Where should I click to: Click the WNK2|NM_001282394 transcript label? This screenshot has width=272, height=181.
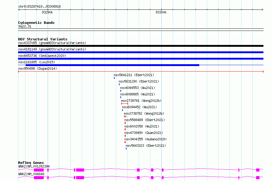click(34, 166)
